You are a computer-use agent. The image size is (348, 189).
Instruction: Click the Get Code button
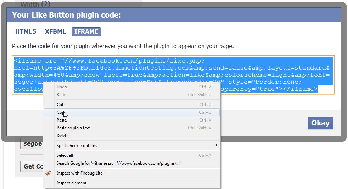click(32, 166)
